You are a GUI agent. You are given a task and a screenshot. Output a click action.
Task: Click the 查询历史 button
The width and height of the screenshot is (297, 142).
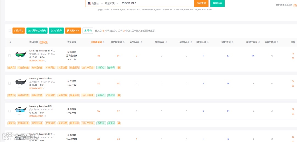(218, 3)
